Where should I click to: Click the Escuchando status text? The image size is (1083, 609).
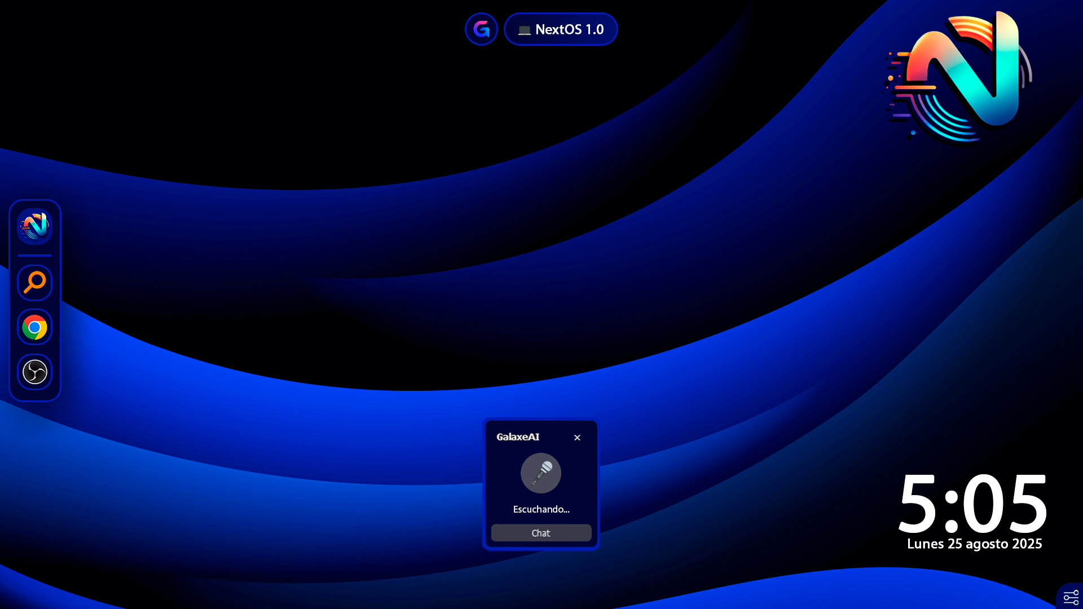540,509
